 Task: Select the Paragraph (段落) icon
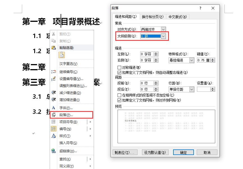pos(53,115)
